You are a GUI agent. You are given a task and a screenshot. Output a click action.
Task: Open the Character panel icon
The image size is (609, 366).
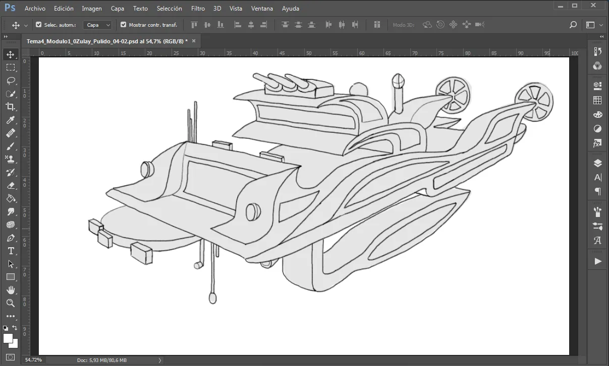pyautogui.click(x=597, y=177)
